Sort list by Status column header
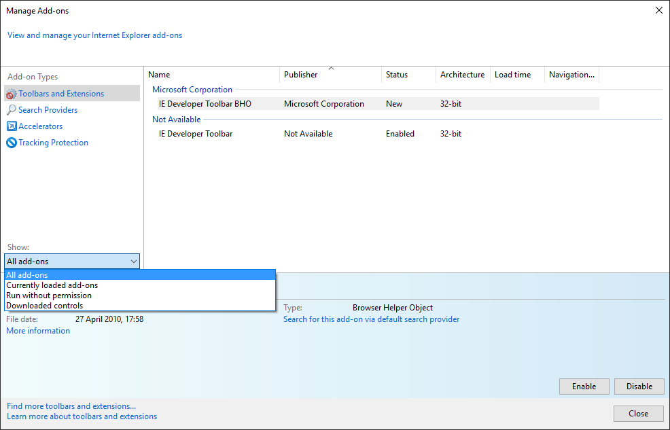 [408, 75]
